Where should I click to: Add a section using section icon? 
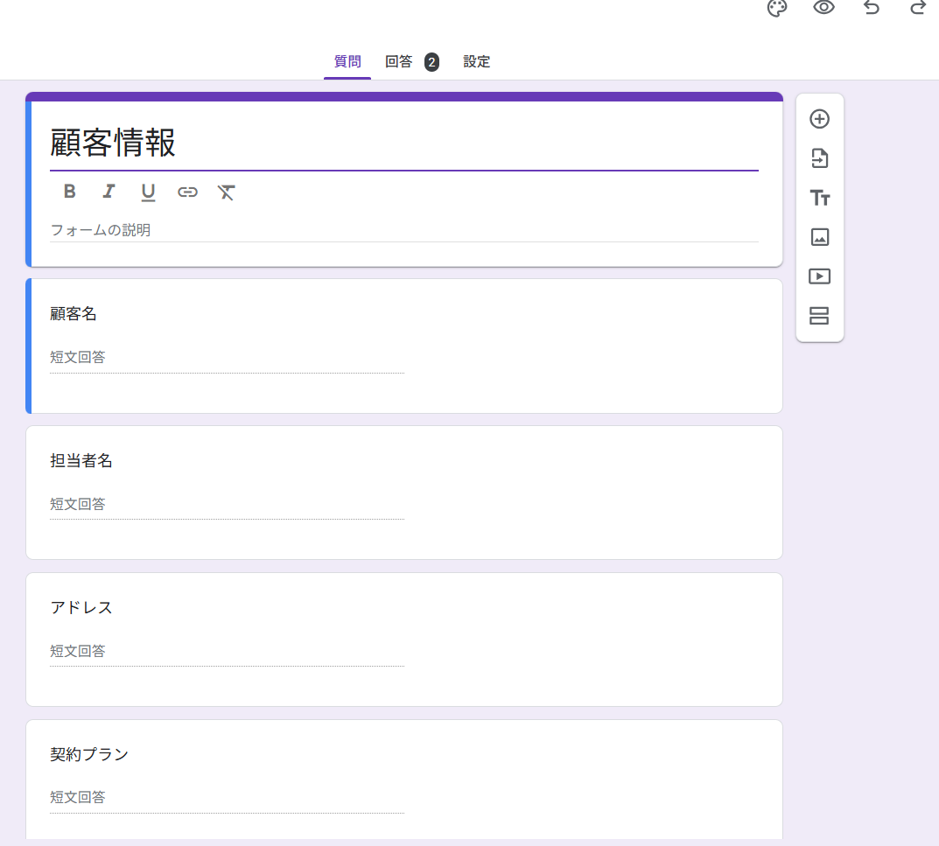(819, 316)
